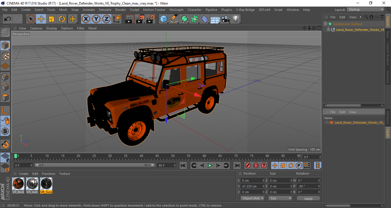Open the Layout Startup dropdown
Viewport: 391px width, 208px height.
click(x=366, y=9)
